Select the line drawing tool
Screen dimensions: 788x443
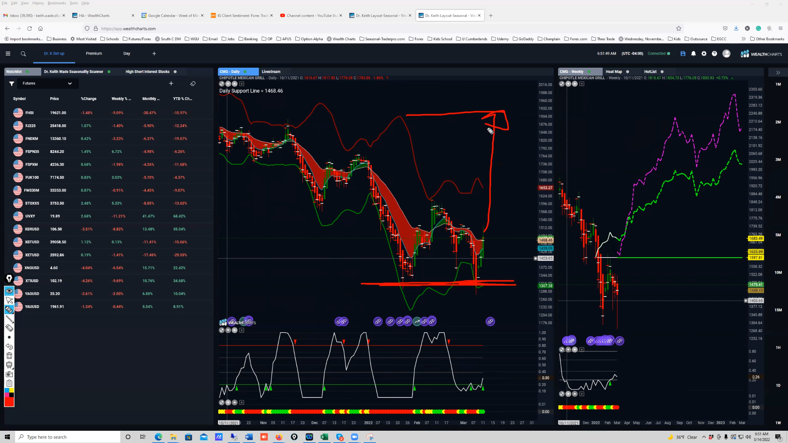[9, 319]
